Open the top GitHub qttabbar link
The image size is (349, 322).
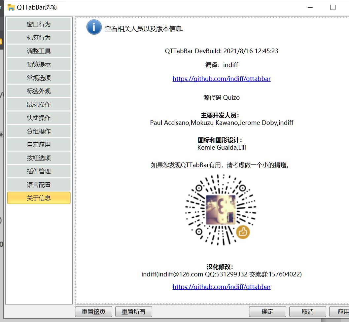point(222,79)
